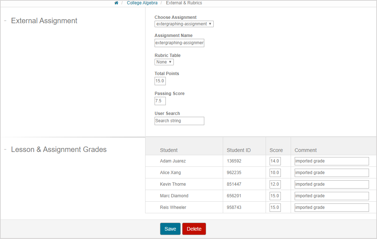Open the Choose Assignment dropdown
The image size is (377, 239).
coord(184,24)
